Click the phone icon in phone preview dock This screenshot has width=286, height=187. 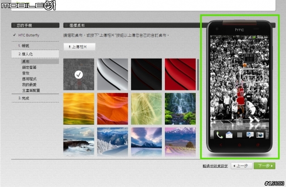click(219, 135)
